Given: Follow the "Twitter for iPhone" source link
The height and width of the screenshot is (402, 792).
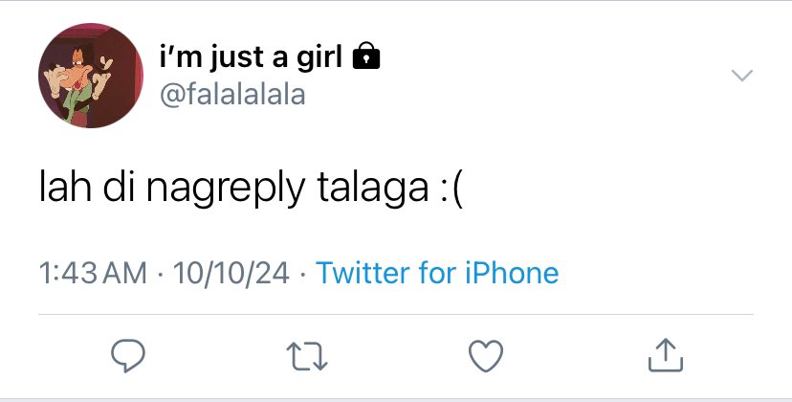Looking at the screenshot, I should point(437,273).
